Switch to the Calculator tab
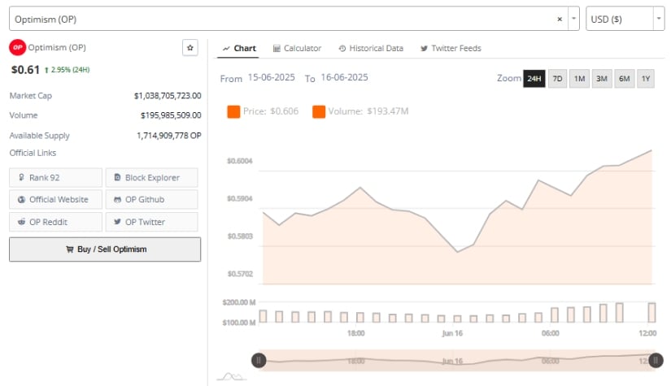Viewport: 671px width, 386px height. pyautogui.click(x=297, y=48)
